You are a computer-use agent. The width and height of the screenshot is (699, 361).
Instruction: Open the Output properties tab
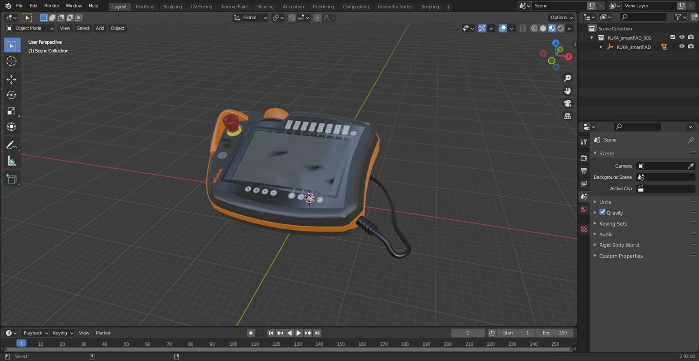click(x=584, y=170)
